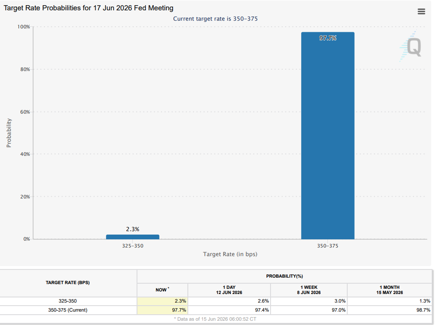
Task: Click the 80% y-axis tick label
Action: 25,69
